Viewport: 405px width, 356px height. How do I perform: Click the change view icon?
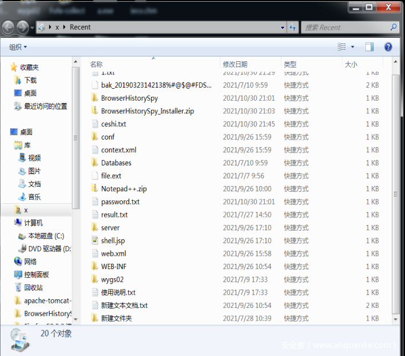point(342,47)
